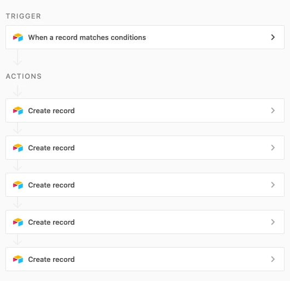Screen dimensions: 290x281
Task: Click the Airtable icon of the second Create record action
Action: [18, 148]
